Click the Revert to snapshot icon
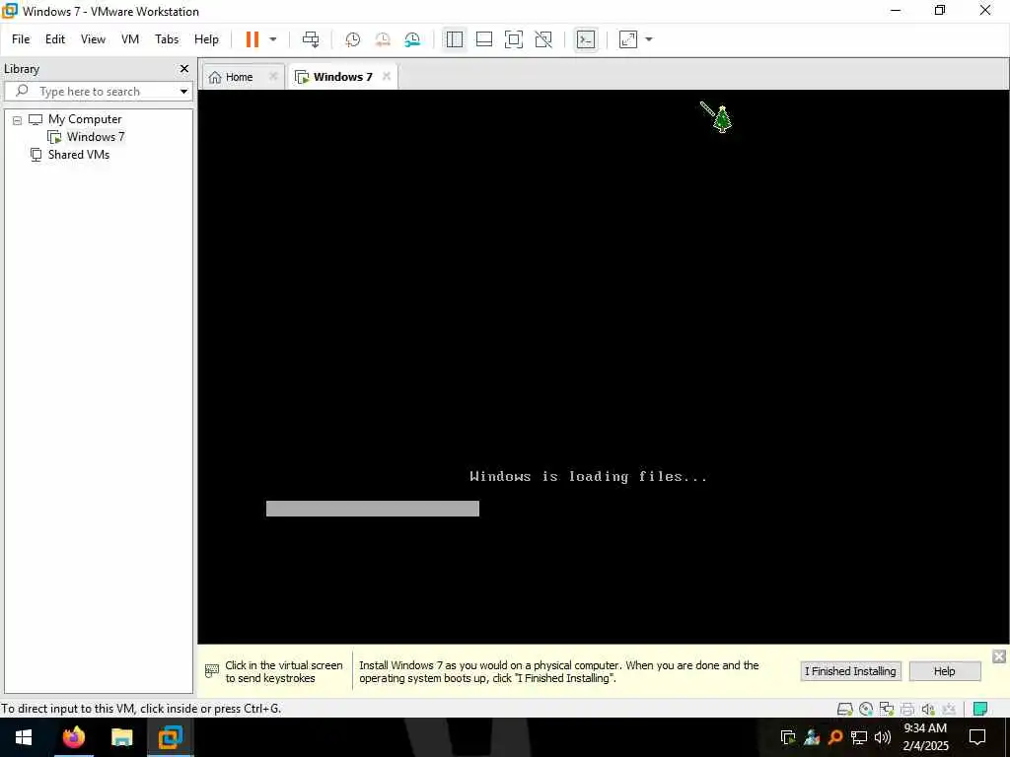 pyautogui.click(x=383, y=39)
